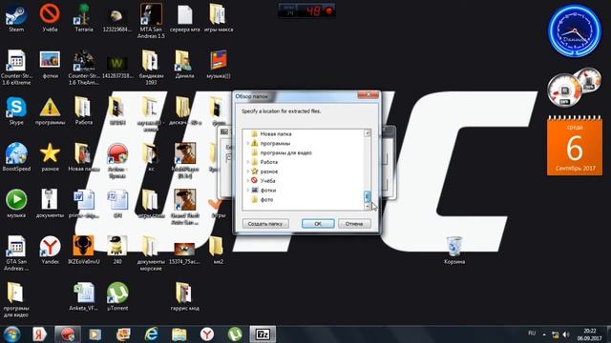
Task: Click the folder tree scrollbar thumb
Action: point(367,196)
